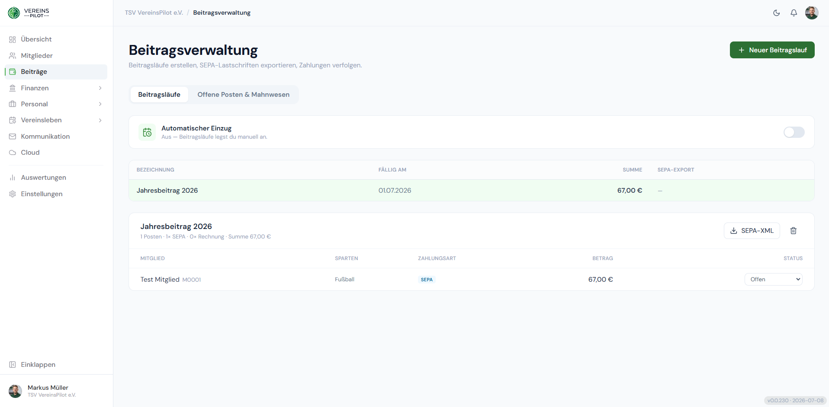Viewport: 829px width, 407px height.
Task: Open notifications bell icon
Action: (794, 13)
